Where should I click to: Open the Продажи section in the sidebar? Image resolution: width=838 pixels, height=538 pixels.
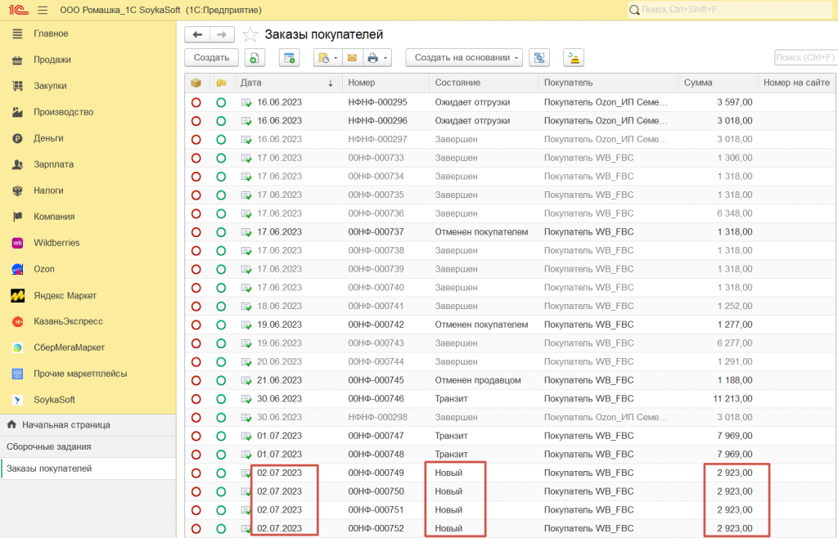52,60
